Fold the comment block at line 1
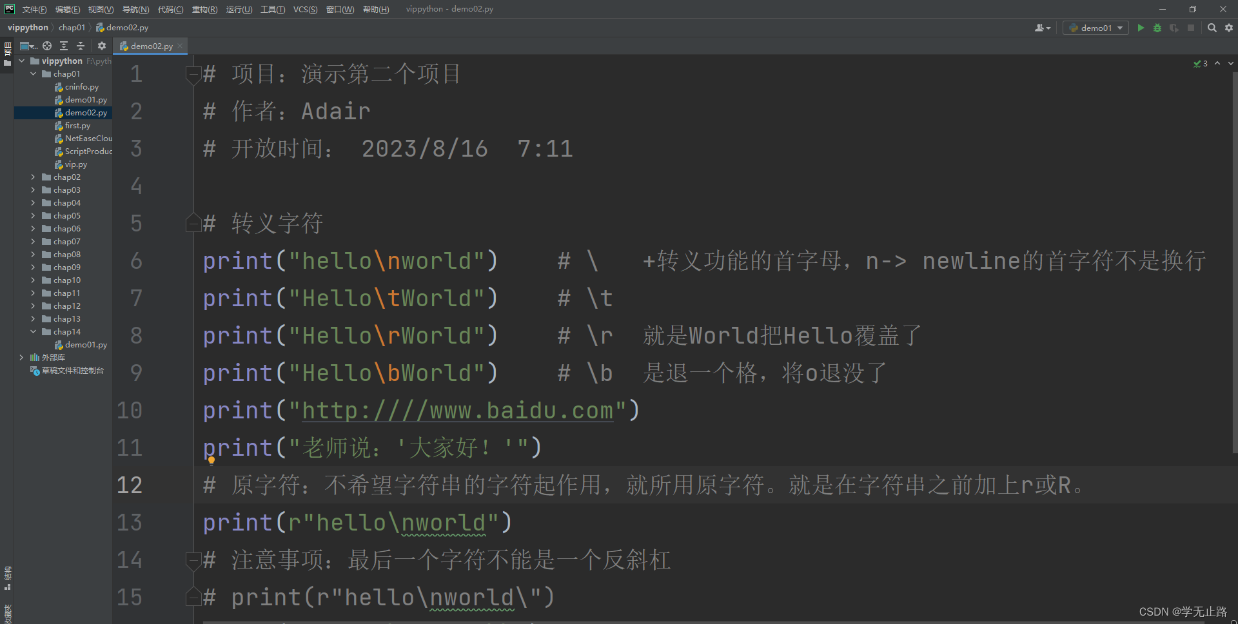Viewport: 1238px width, 624px height. (192, 75)
